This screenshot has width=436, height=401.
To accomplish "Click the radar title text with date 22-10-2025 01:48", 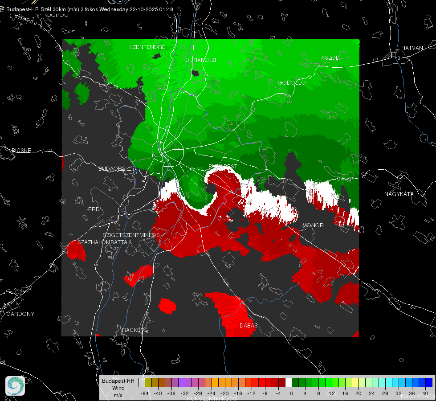I will tap(90, 9).
